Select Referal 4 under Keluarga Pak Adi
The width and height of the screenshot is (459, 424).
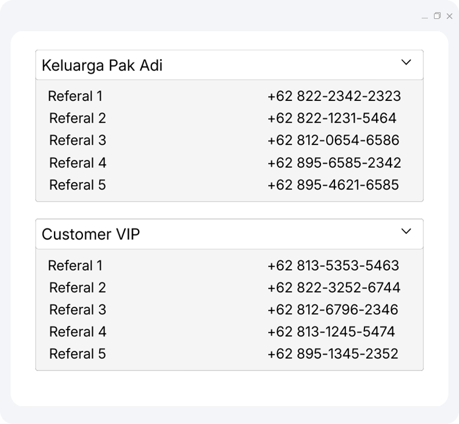pos(77,163)
